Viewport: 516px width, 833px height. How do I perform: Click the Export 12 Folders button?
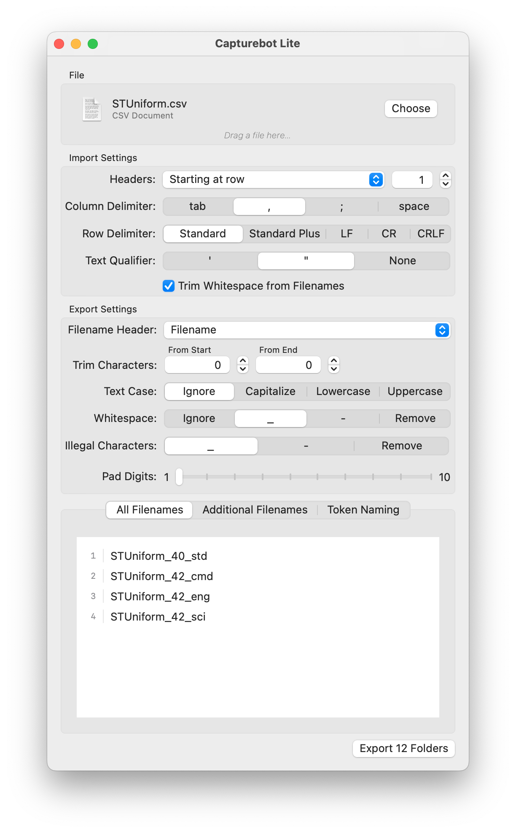coord(403,749)
